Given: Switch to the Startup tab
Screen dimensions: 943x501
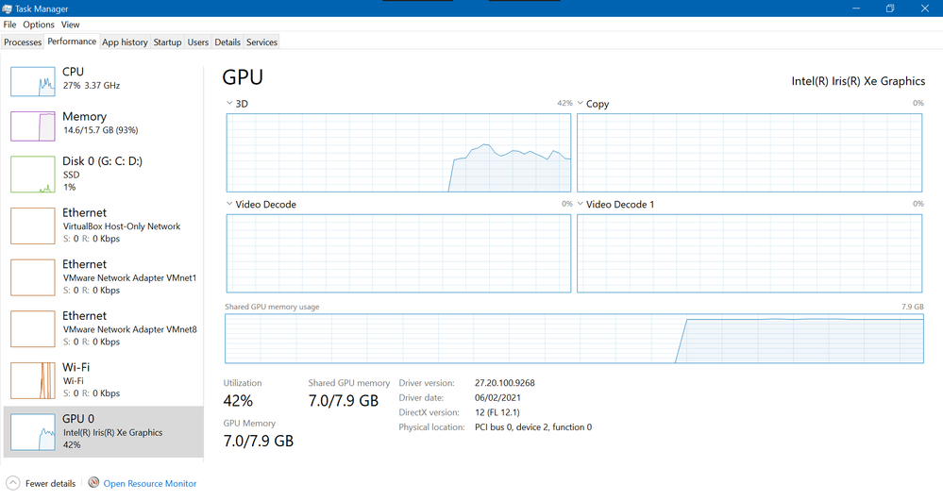Looking at the screenshot, I should pos(167,42).
